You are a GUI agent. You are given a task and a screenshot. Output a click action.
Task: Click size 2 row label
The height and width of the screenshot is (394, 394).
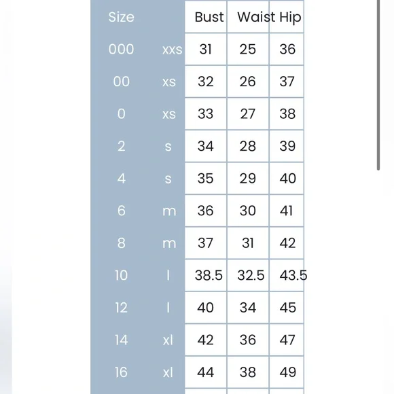(x=122, y=146)
